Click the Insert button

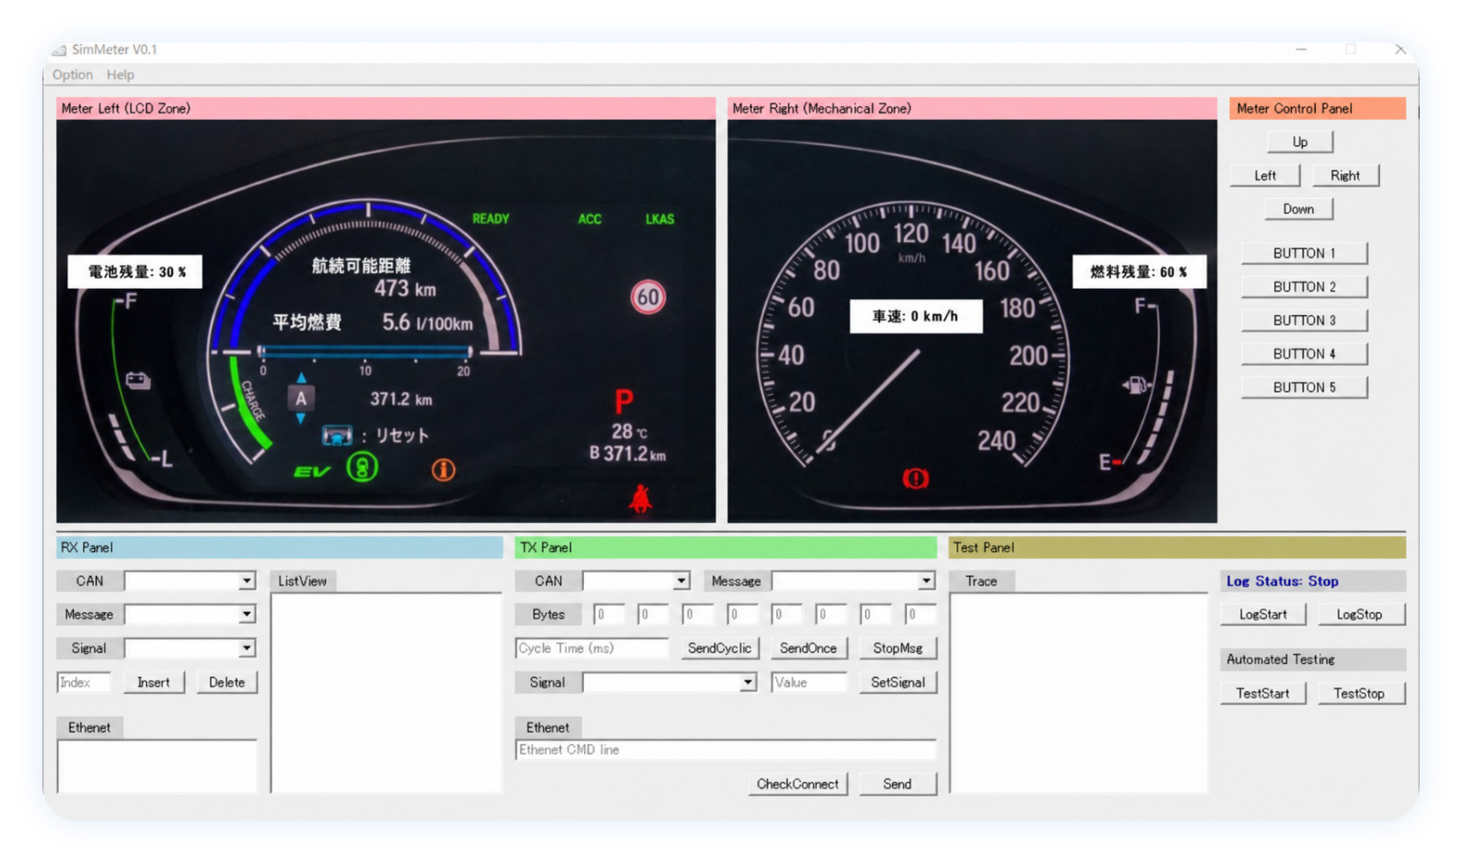[x=153, y=682]
